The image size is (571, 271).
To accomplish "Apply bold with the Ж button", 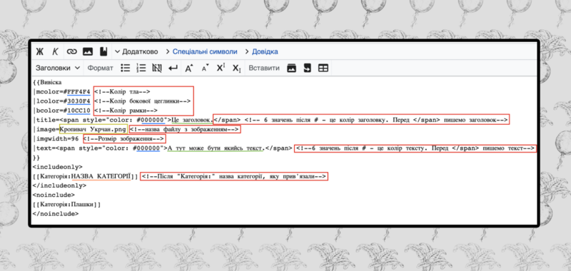I will click(40, 51).
